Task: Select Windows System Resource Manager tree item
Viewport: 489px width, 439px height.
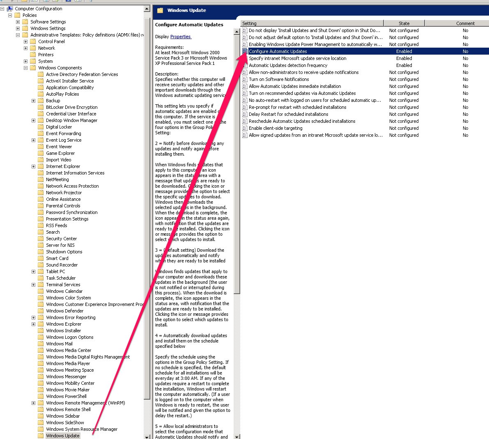Action: [82, 429]
